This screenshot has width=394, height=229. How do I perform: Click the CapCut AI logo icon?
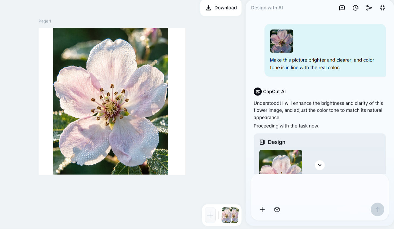(x=257, y=91)
